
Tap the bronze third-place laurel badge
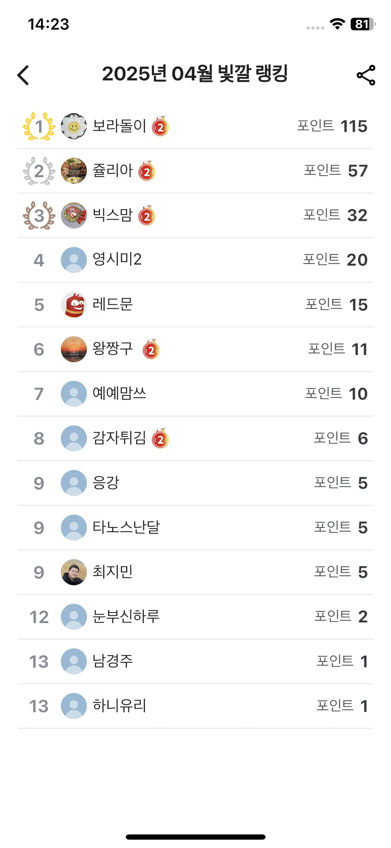(39, 215)
